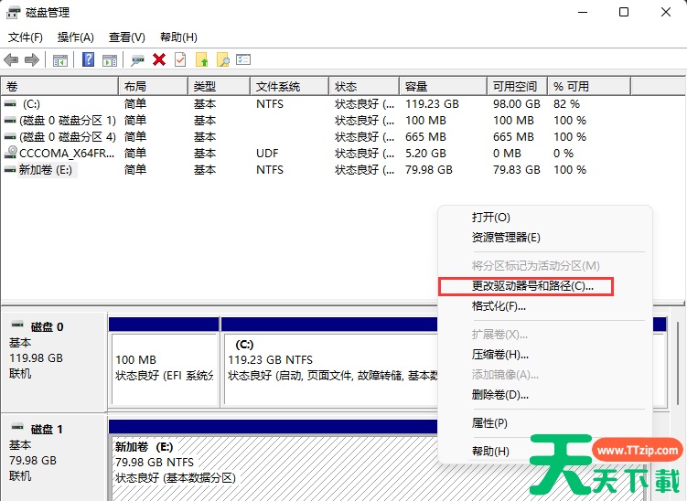The height and width of the screenshot is (501, 687).
Task: Select the (C:) volume row
Action: pyautogui.click(x=316, y=104)
